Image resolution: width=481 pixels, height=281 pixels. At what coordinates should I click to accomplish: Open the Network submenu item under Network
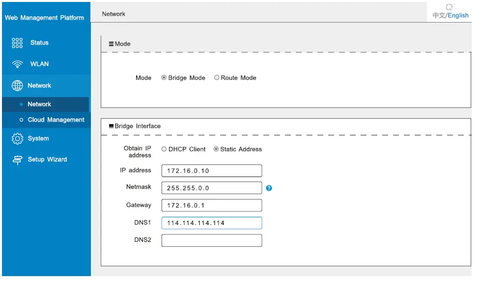39,104
